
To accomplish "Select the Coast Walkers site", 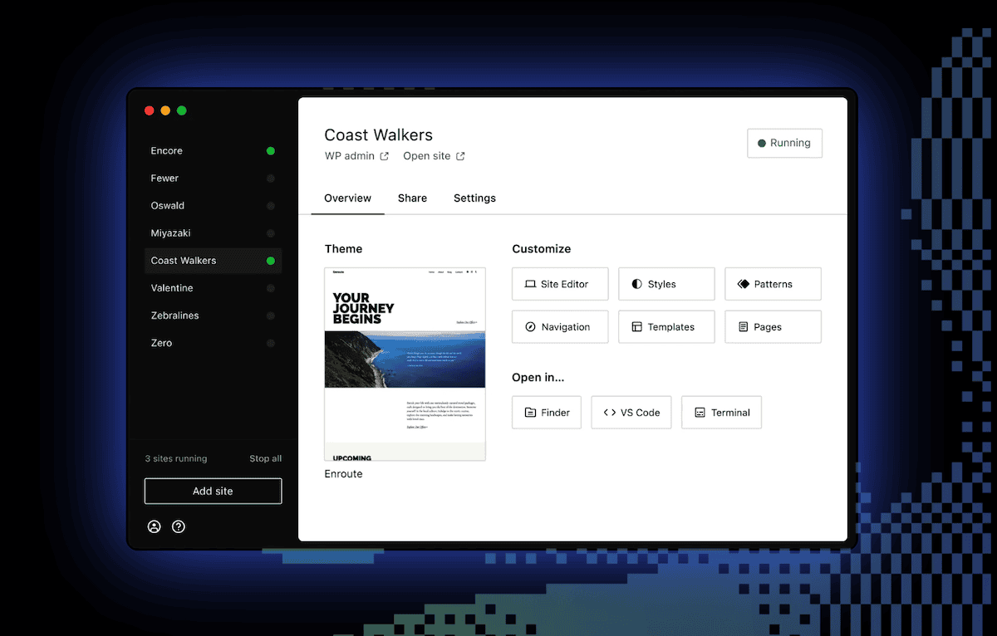I will coord(213,261).
